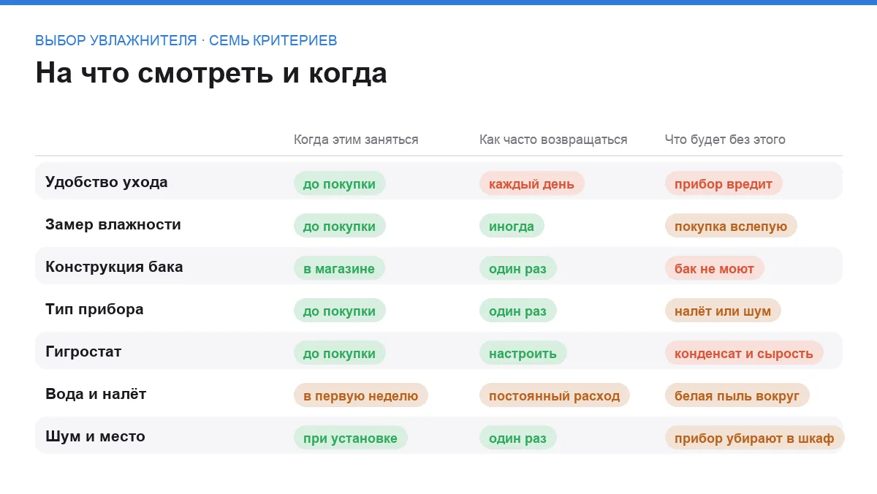Select "до покупки" tag in Замер влажности row
This screenshot has width=877, height=494.
click(339, 226)
